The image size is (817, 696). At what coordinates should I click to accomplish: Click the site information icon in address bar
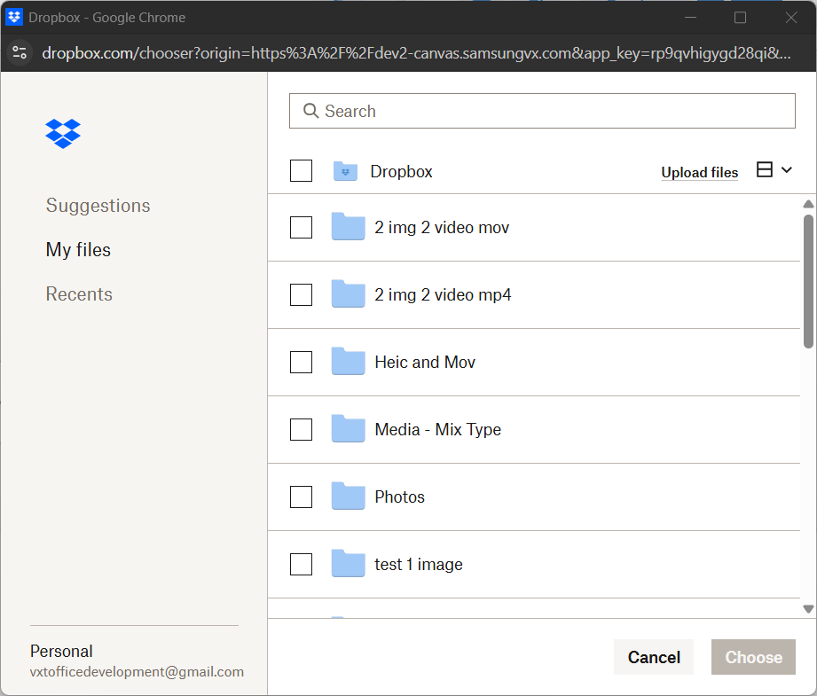coord(20,52)
